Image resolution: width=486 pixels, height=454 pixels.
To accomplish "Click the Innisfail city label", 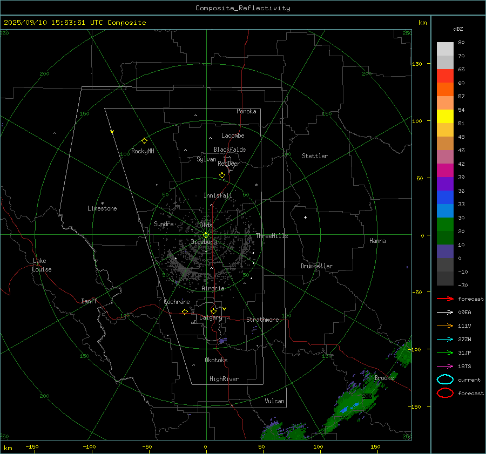I will (x=218, y=195).
